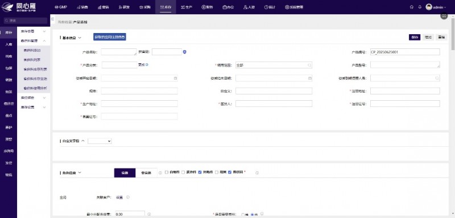455x218 pixels.
Task: Switch to the 非实体 tab
Action: coord(146,172)
